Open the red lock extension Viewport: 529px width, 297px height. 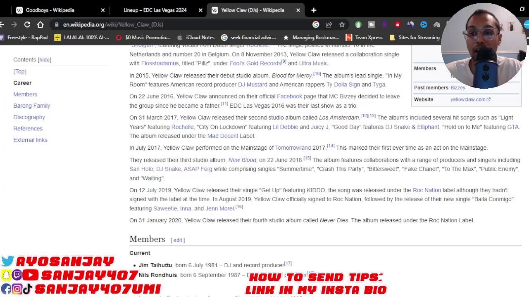click(398, 24)
